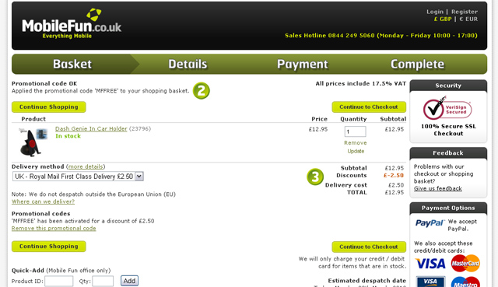Screen dimensions: 498x287
Task: Click the Quick-Add Add button
Action: click(x=129, y=281)
